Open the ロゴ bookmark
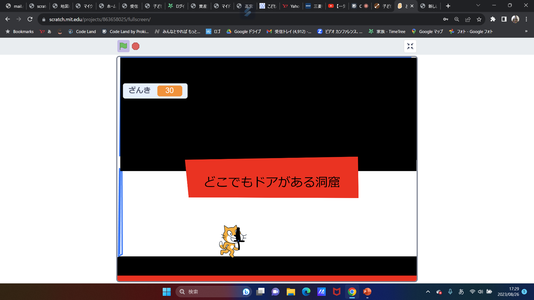 (213, 31)
